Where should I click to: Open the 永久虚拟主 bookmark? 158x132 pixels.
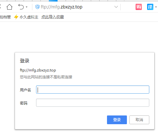29,17
